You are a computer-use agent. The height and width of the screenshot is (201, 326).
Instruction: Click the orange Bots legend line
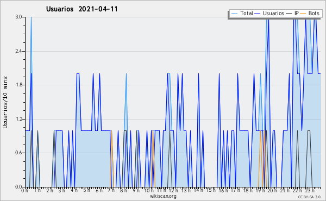[303, 13]
